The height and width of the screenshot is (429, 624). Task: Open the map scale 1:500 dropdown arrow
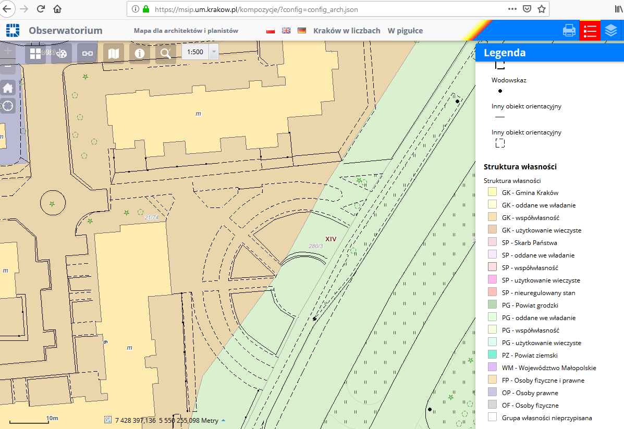click(214, 52)
